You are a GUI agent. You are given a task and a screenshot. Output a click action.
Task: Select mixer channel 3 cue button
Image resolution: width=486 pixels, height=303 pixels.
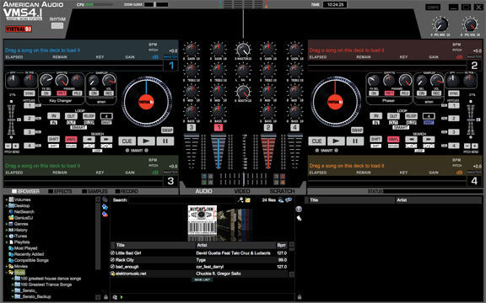(x=192, y=127)
